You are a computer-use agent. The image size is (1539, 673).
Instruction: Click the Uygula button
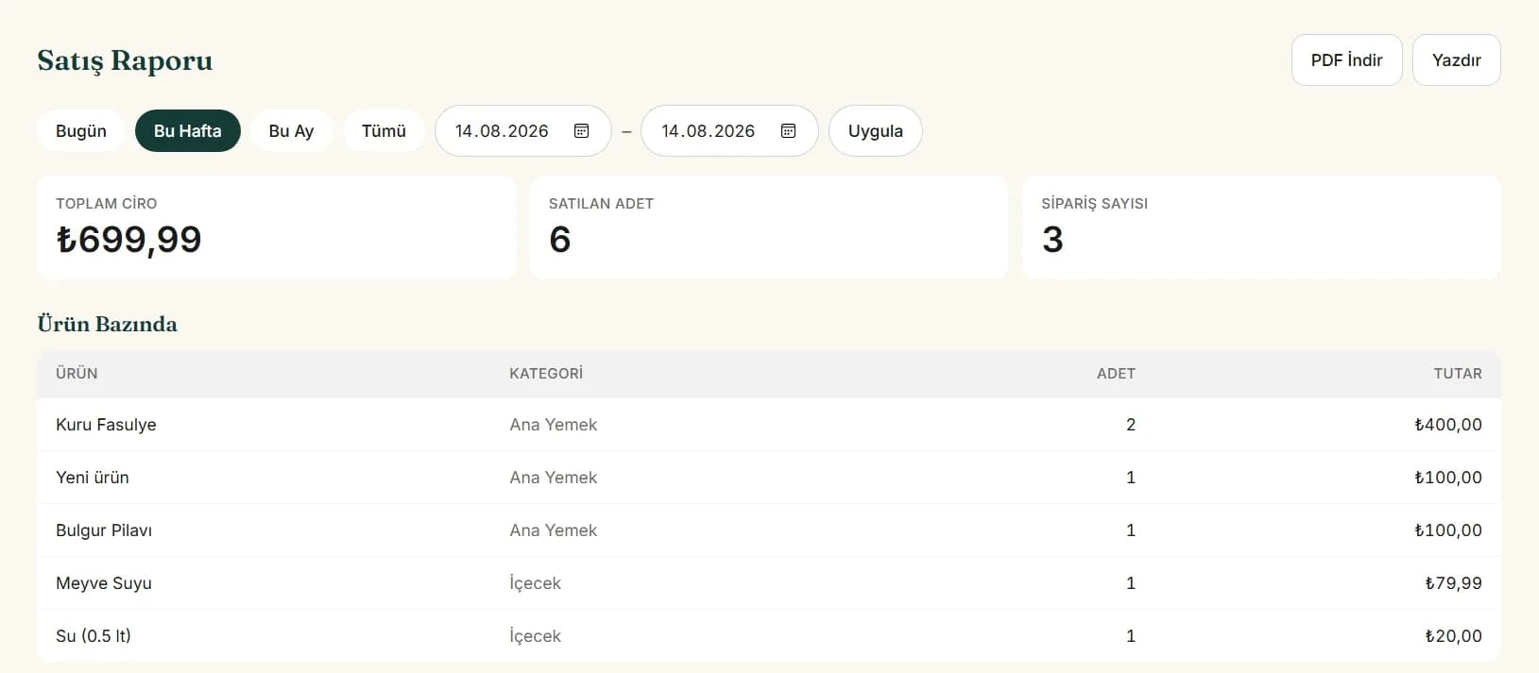click(876, 131)
